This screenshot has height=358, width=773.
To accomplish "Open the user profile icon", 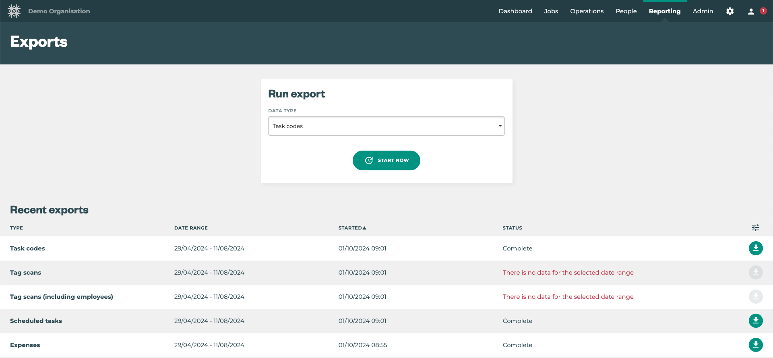I will click(x=751, y=12).
